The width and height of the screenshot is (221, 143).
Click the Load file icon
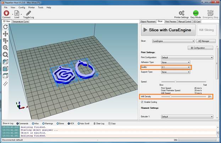[17, 13]
